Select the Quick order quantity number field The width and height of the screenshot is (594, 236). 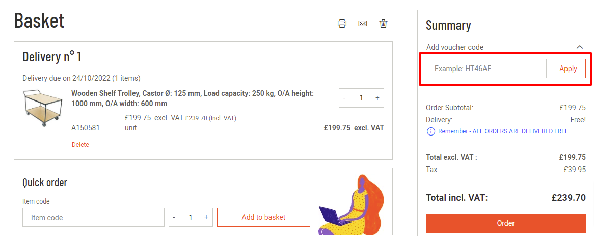191,217
